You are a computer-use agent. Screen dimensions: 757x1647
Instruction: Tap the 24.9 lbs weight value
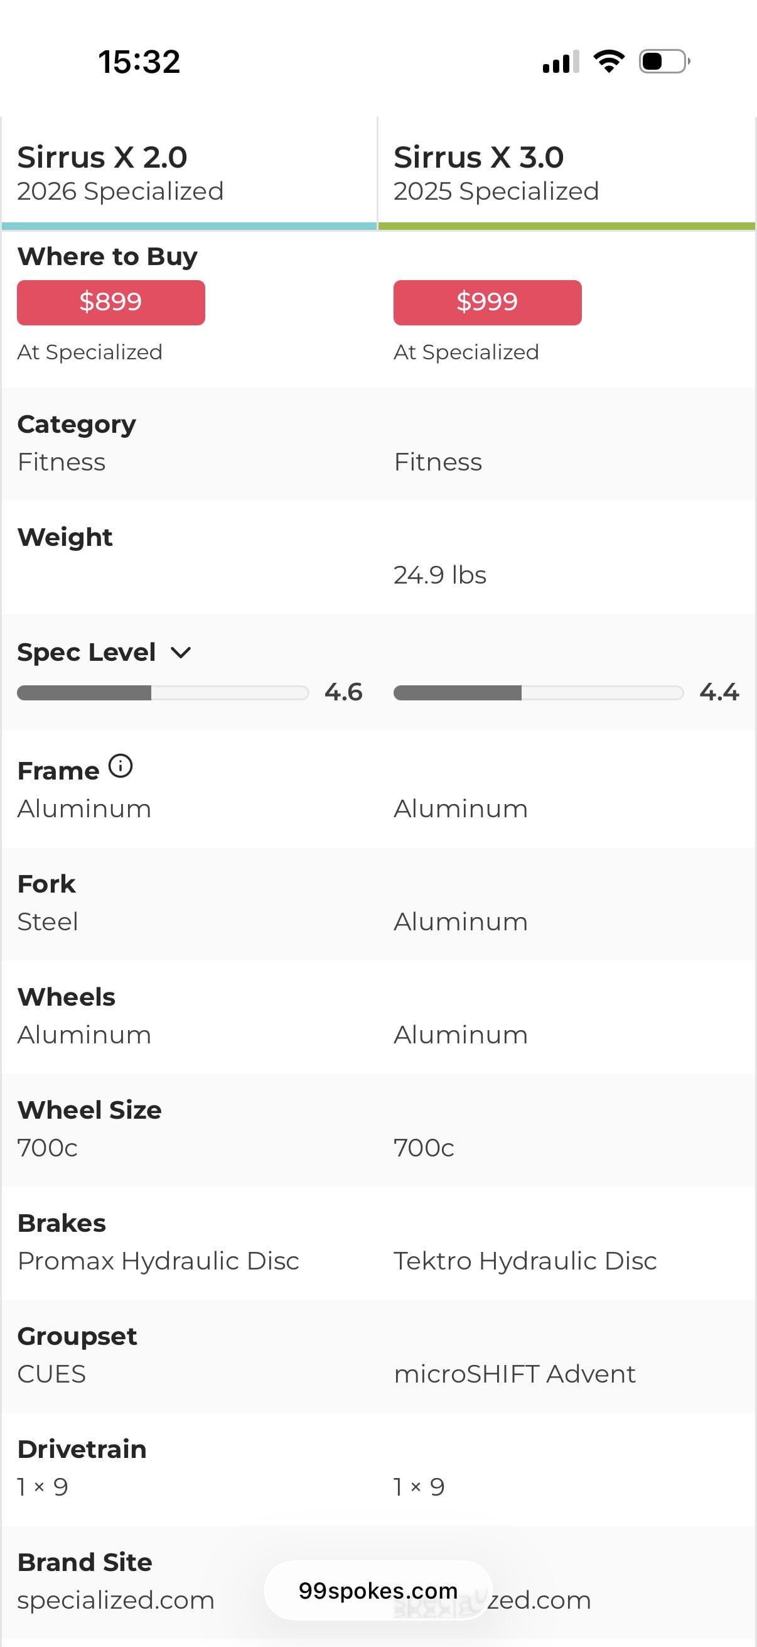(x=440, y=575)
